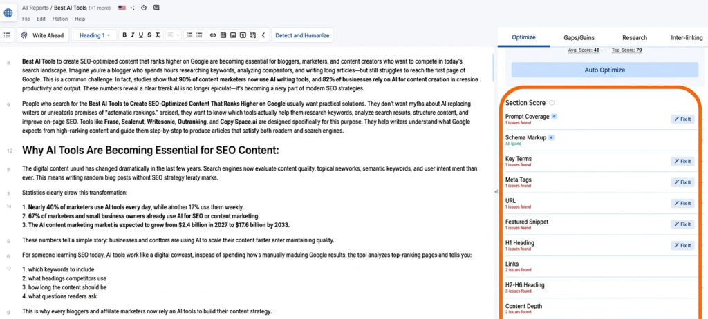Select the H2-H6 Heading row
Viewport: 708px width, 319px height.
pos(601,287)
